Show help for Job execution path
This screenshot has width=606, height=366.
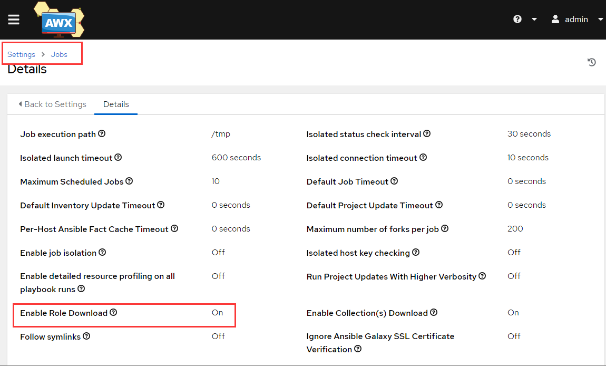(x=102, y=133)
